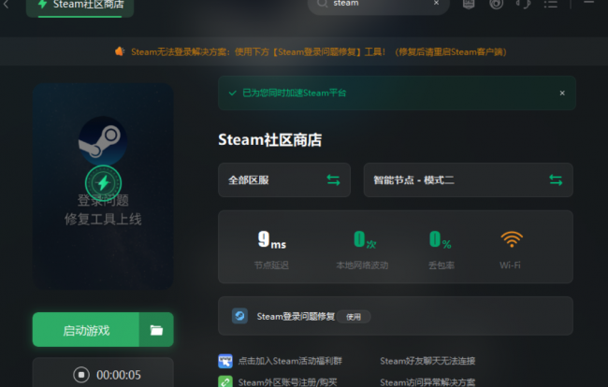Open the folder icon beside 启动游戏
608x387 pixels.
pos(156,330)
